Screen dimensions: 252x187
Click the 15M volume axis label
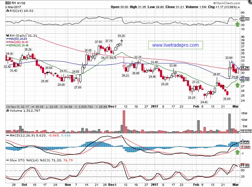[x=244, y=113]
